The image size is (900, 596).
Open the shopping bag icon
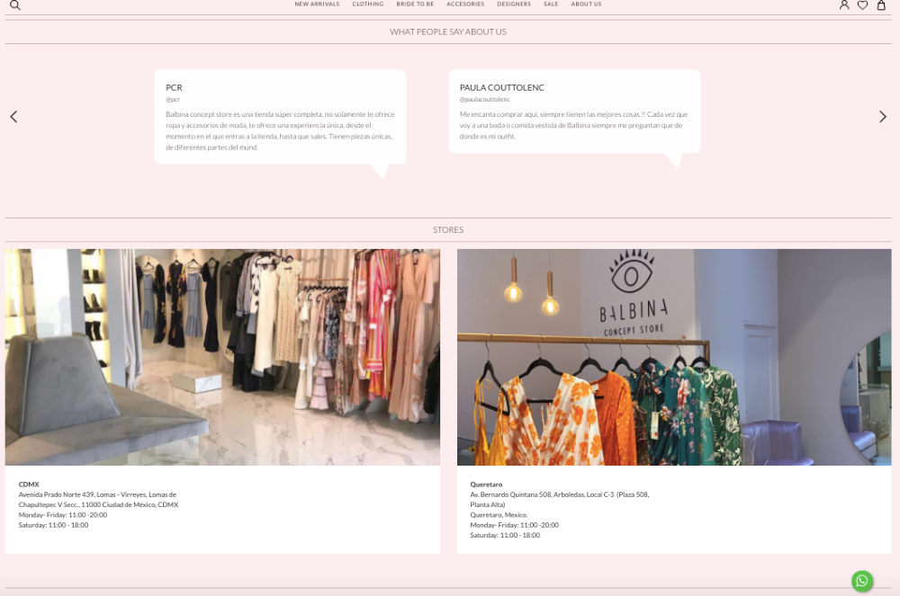pos(881,4)
